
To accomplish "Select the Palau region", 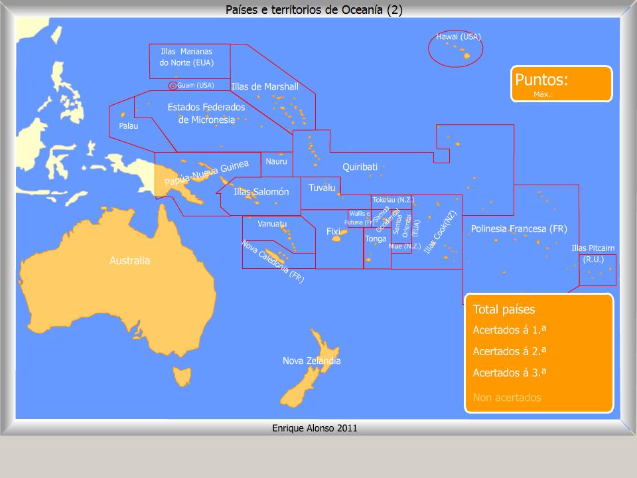I will coord(129,125).
